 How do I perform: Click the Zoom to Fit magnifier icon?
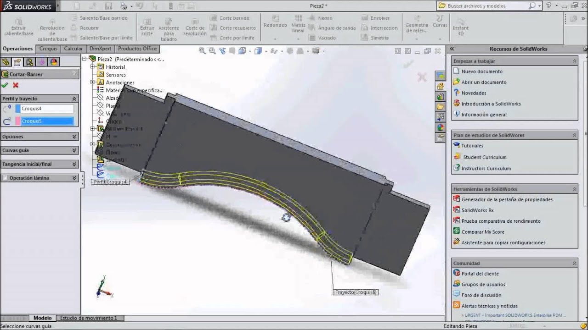[202, 51]
